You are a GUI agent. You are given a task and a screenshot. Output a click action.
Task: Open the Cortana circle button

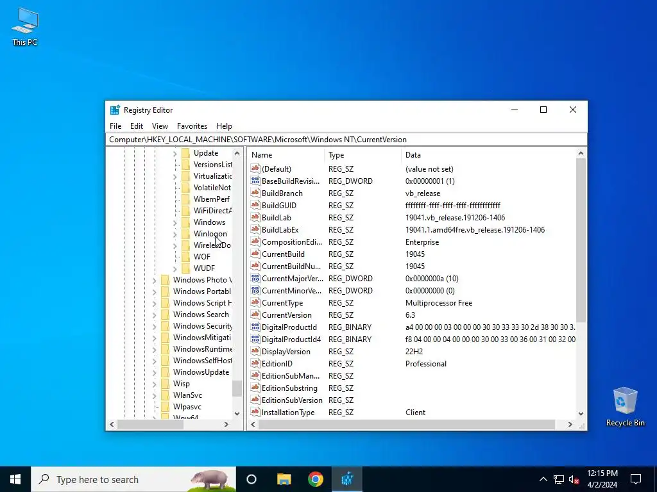(252, 479)
